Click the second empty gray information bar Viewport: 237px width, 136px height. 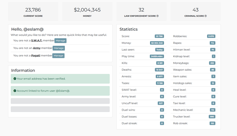pos(60,109)
